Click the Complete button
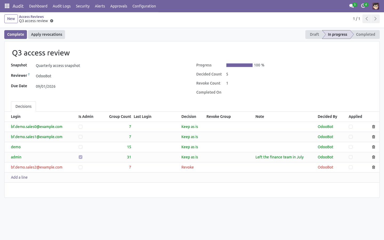 [15, 34]
